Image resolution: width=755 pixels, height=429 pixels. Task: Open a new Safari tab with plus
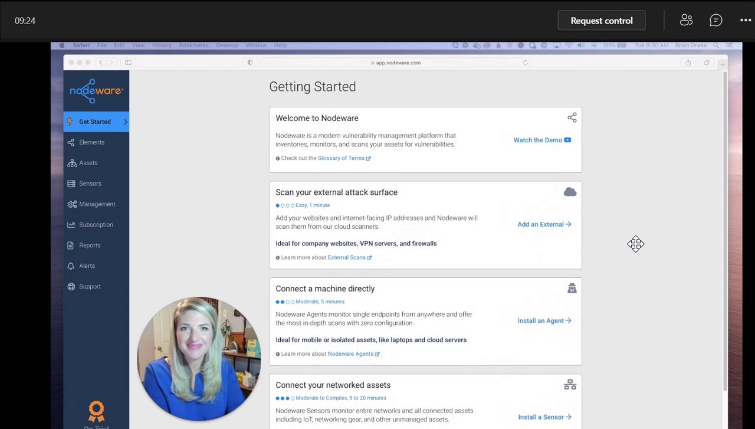click(x=723, y=64)
